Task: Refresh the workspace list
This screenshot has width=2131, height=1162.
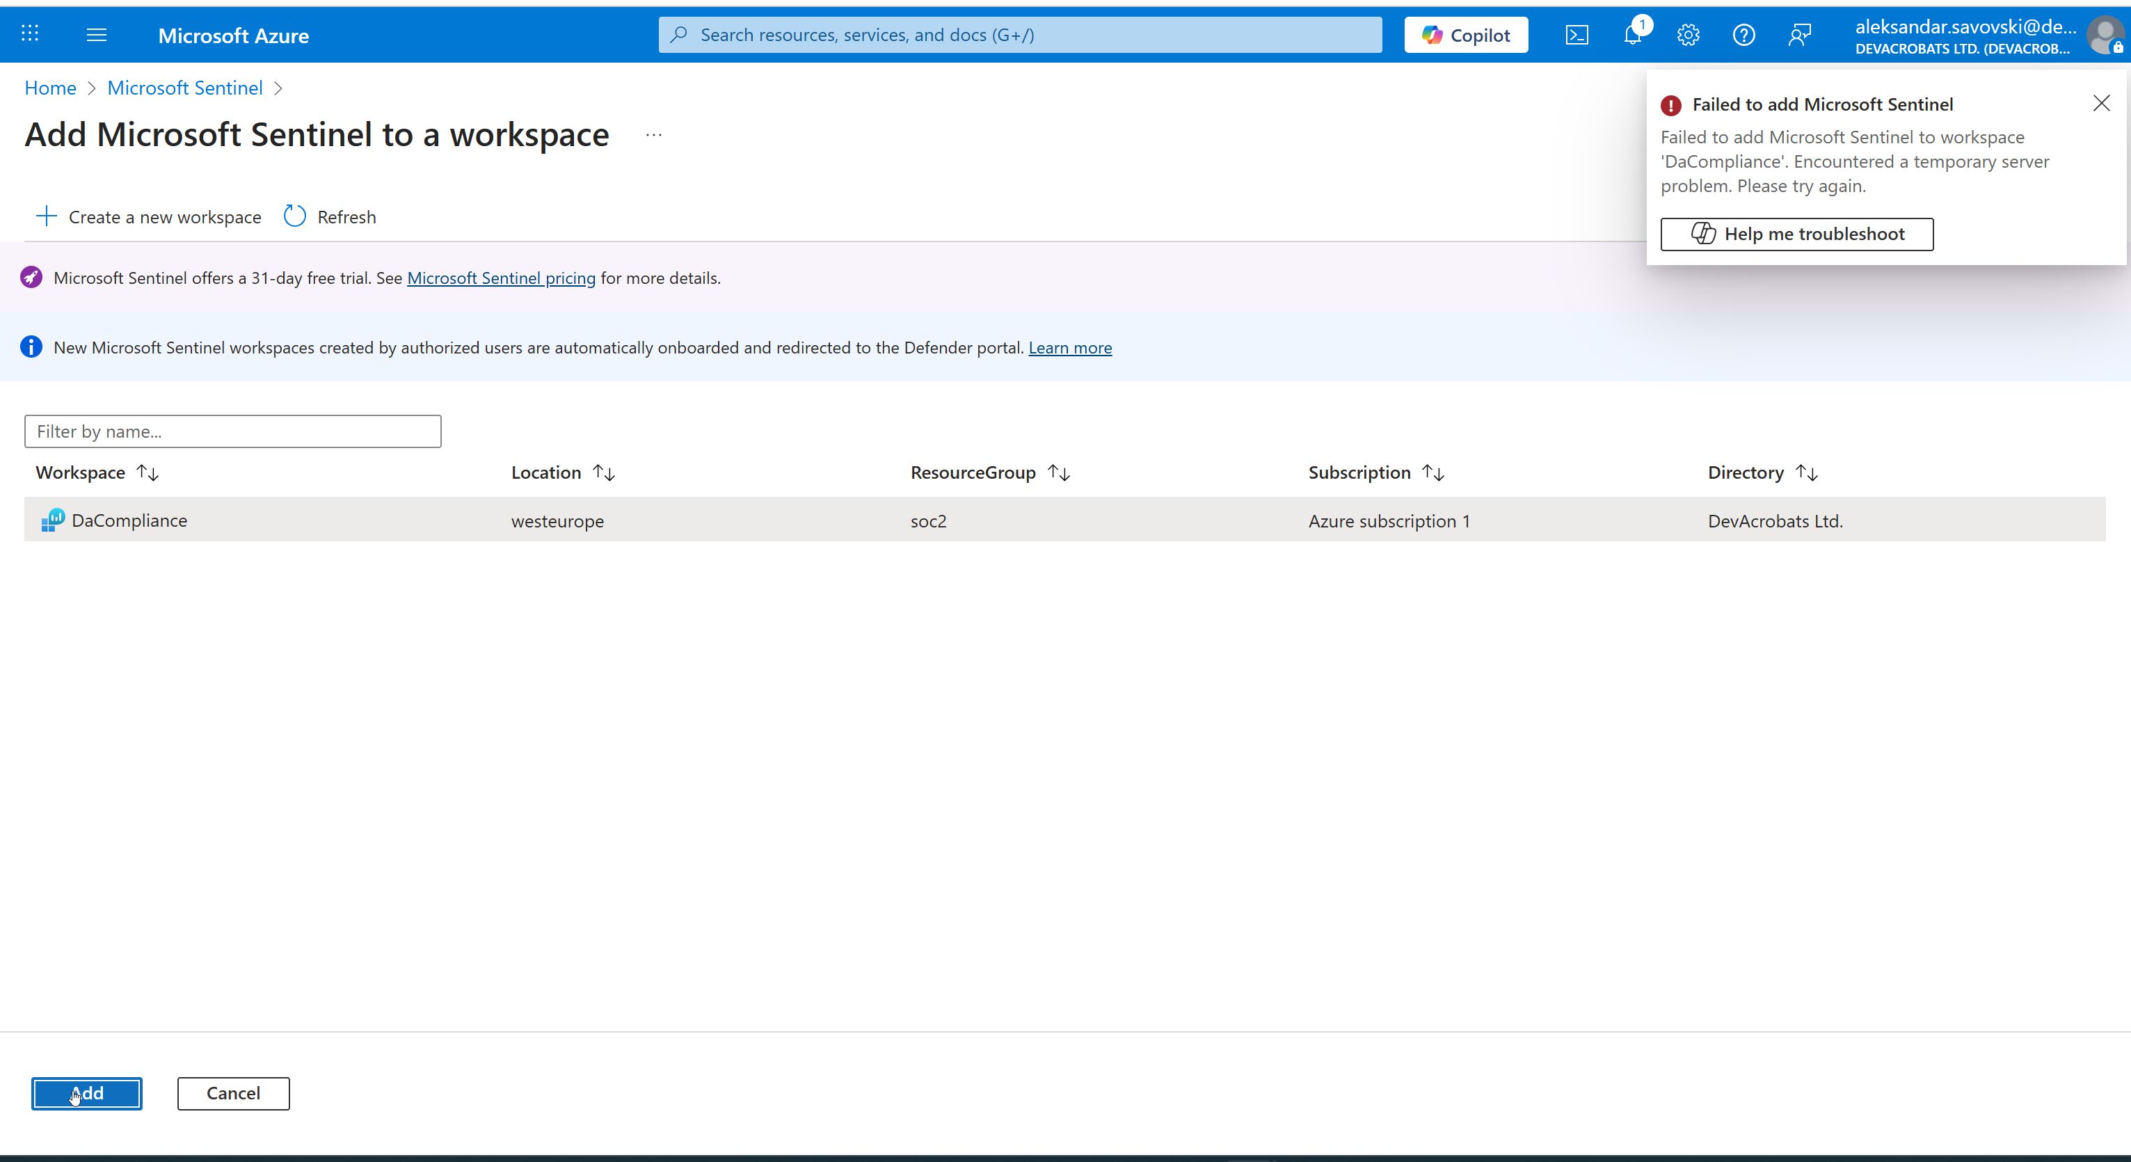Action: (x=330, y=217)
